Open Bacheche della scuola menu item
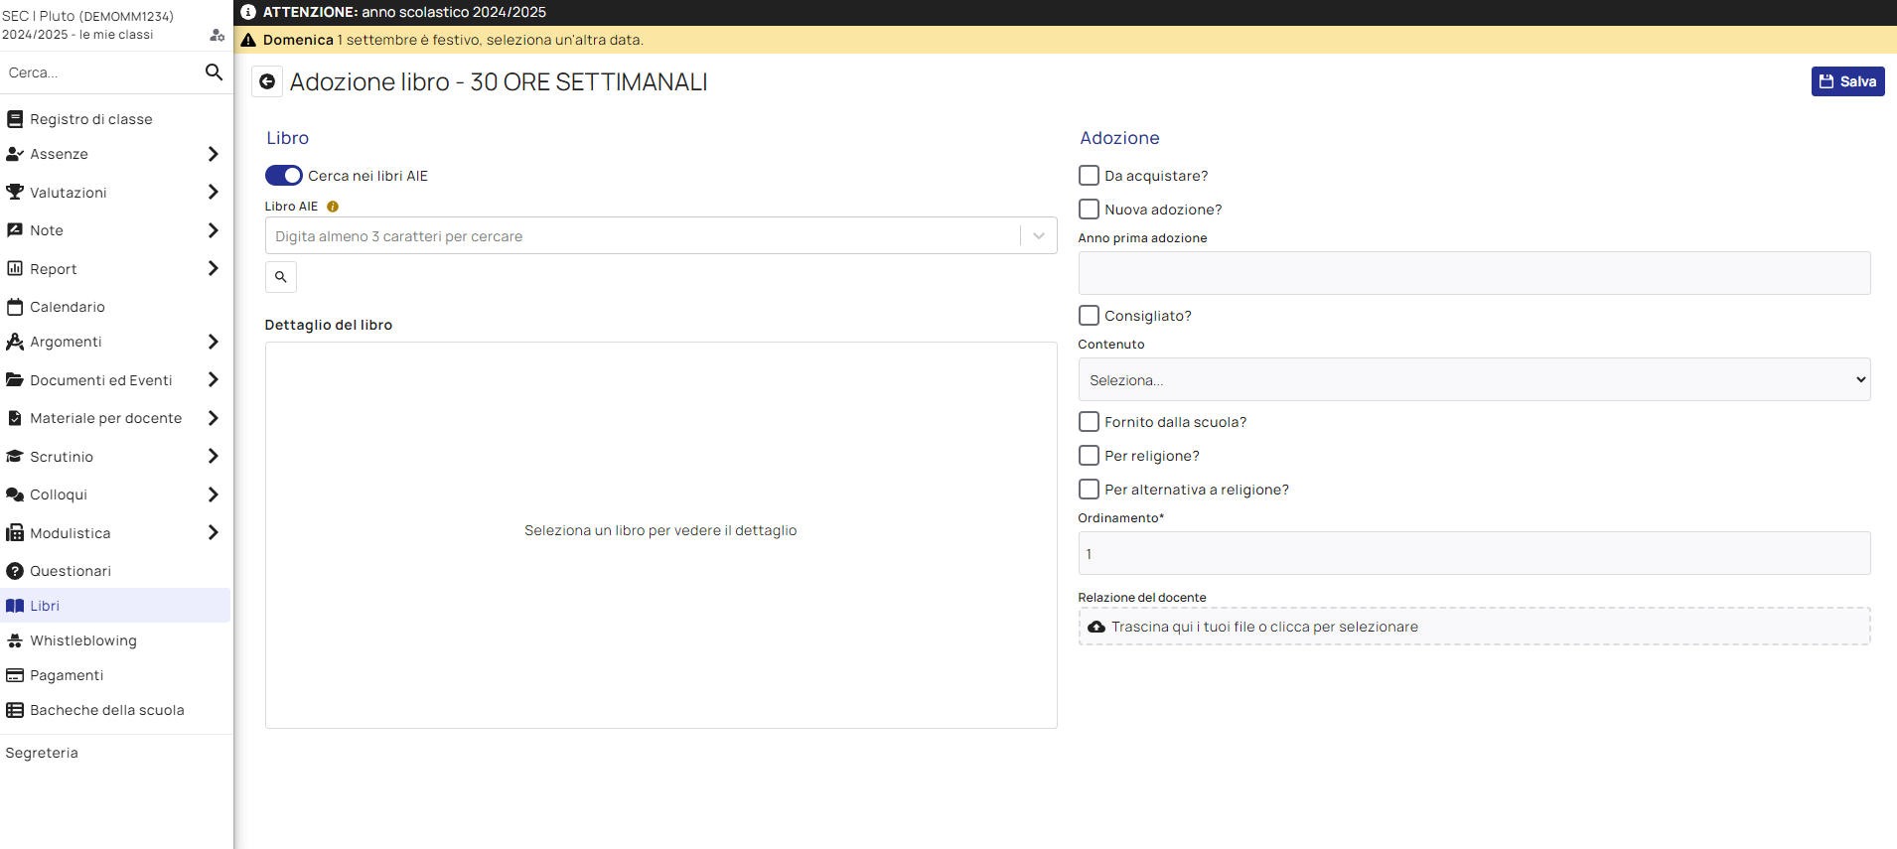 coord(115,710)
